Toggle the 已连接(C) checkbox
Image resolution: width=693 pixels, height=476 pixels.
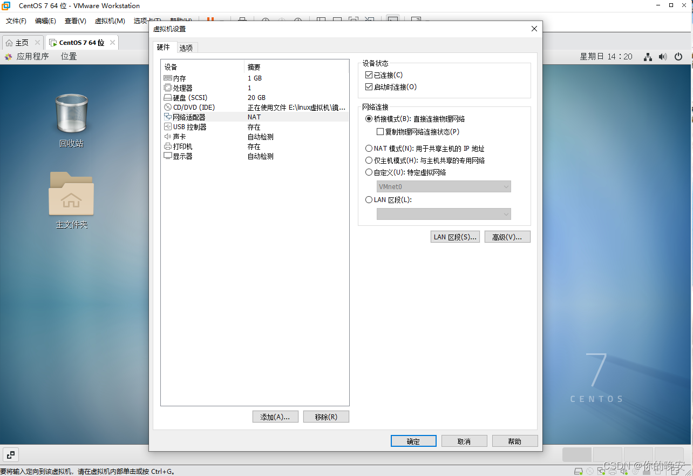pos(369,75)
